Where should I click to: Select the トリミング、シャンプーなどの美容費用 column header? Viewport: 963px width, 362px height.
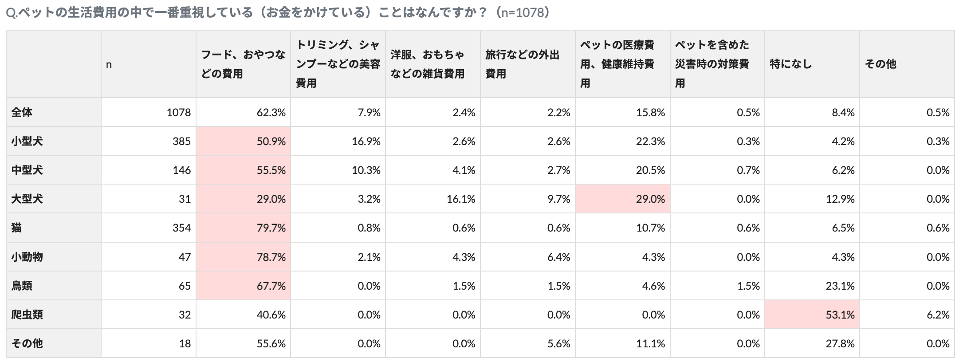pos(338,64)
